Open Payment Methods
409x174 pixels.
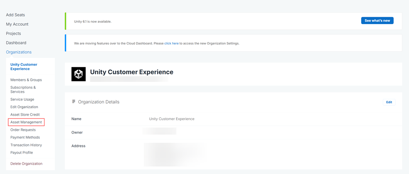point(25,137)
